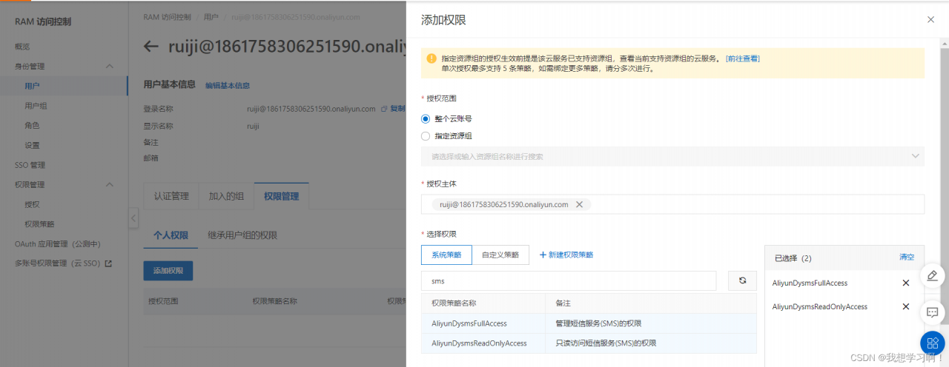The width and height of the screenshot is (949, 367).
Task: Click the copy icon beside the login name
Action: [384, 109]
